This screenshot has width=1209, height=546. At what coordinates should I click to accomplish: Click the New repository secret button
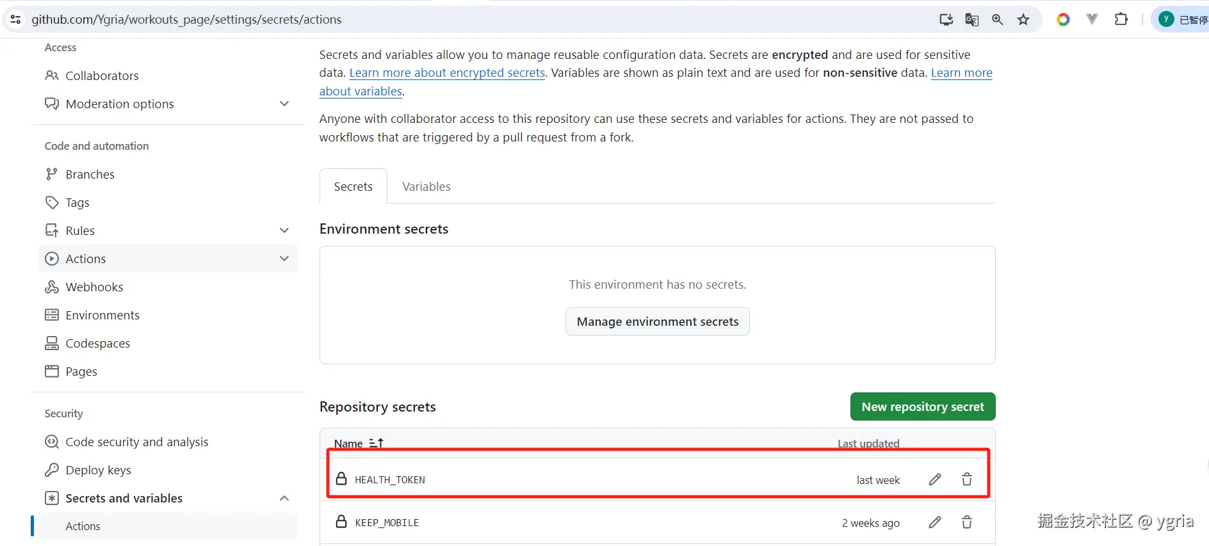(923, 406)
